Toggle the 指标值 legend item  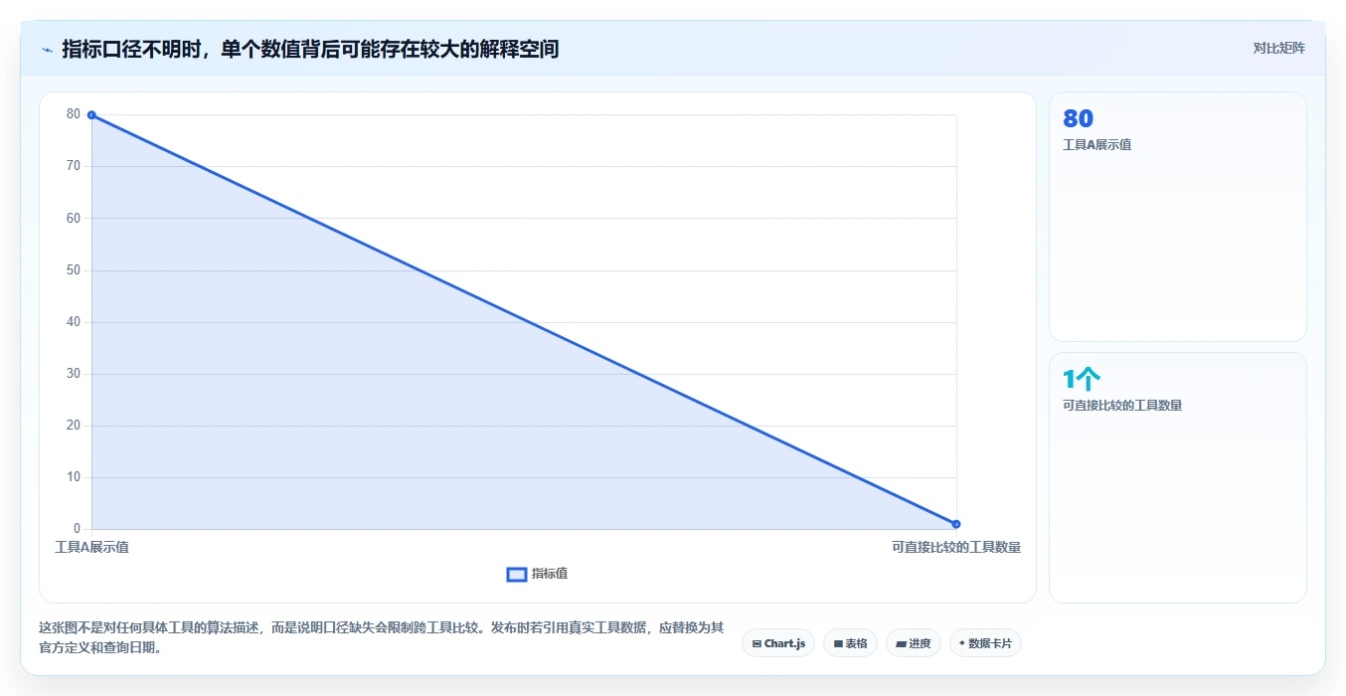537,574
